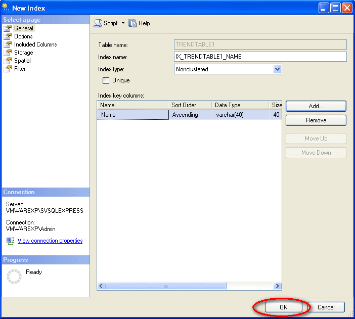The image size is (355, 319).
Task: Open the Spatial page
Action: coord(22,61)
